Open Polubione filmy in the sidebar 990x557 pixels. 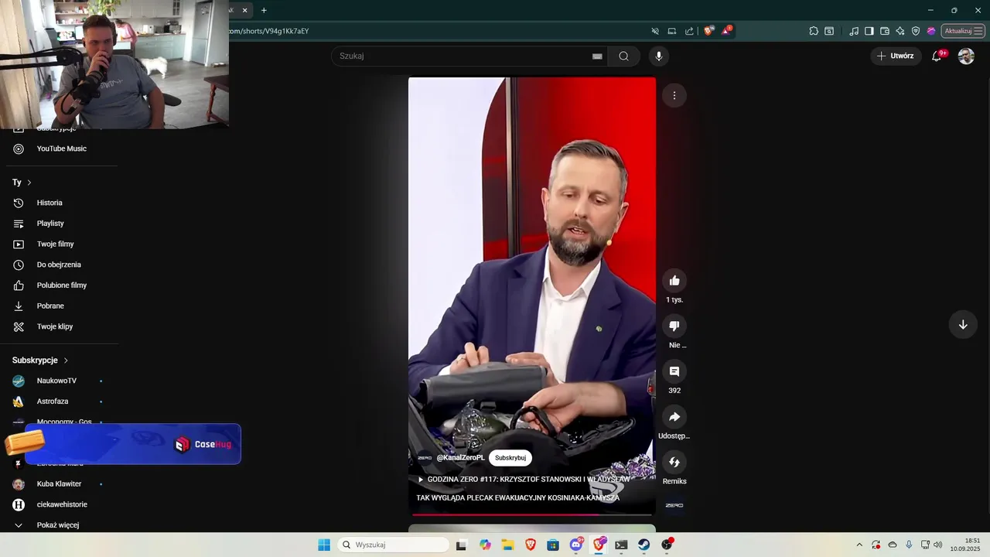(x=62, y=285)
